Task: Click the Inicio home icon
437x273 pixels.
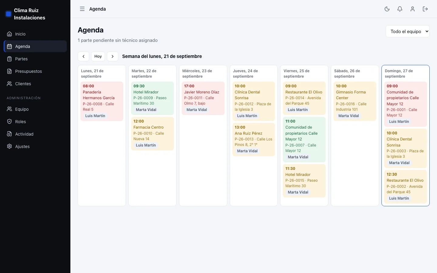Action: (9, 34)
